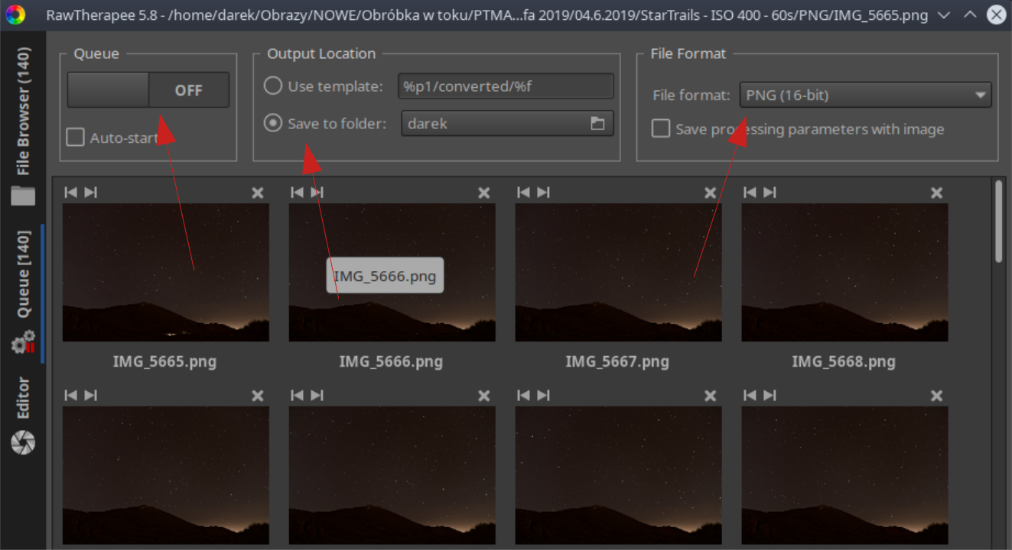This screenshot has width=1012, height=550.
Task: Click the IMG_5665.png filename label
Action: point(164,362)
